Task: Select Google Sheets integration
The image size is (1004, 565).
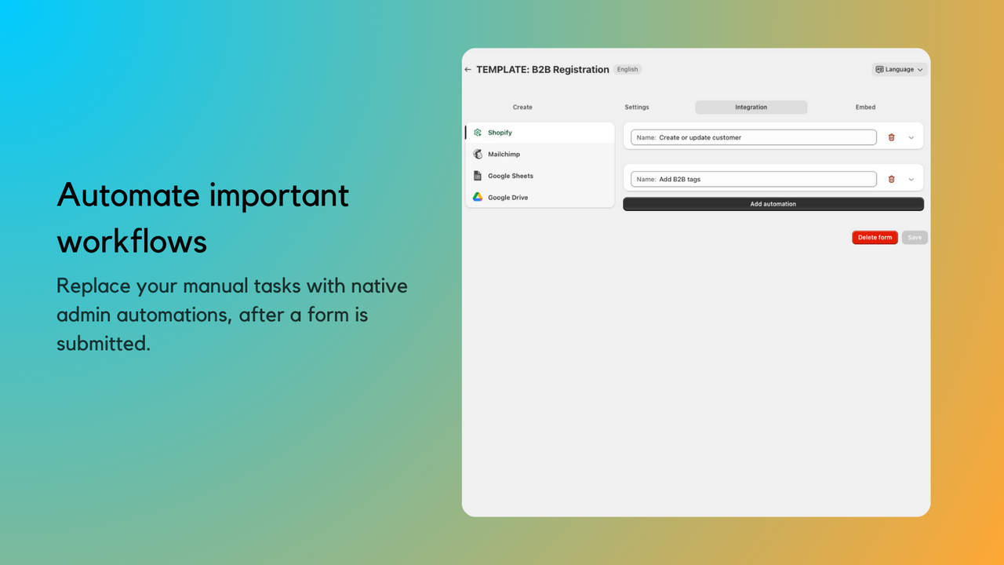Action: click(540, 176)
